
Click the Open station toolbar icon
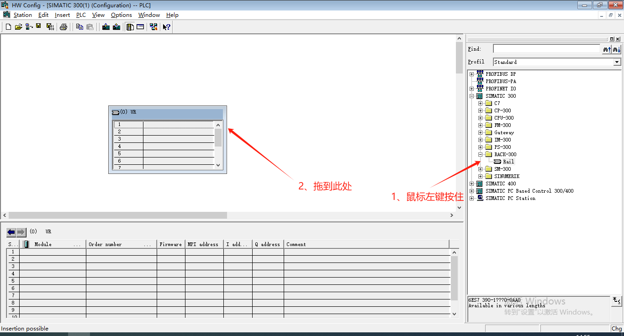(18, 27)
